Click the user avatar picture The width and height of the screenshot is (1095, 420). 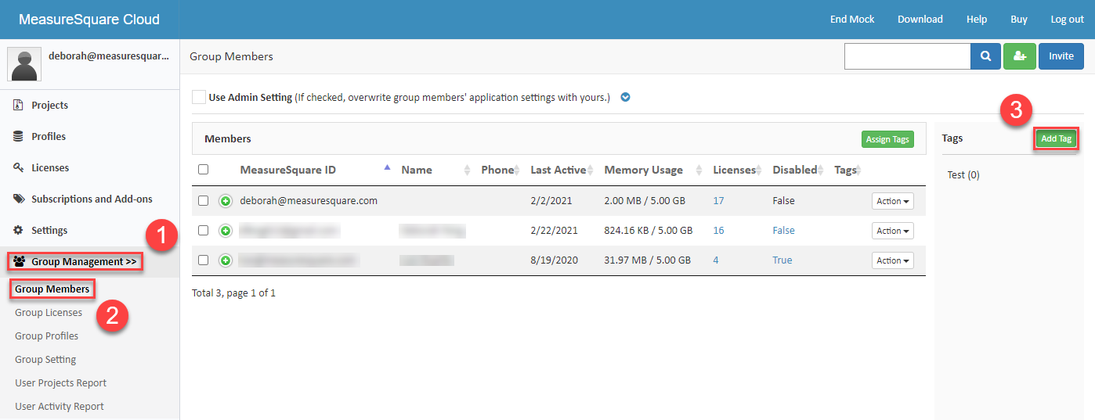point(24,64)
